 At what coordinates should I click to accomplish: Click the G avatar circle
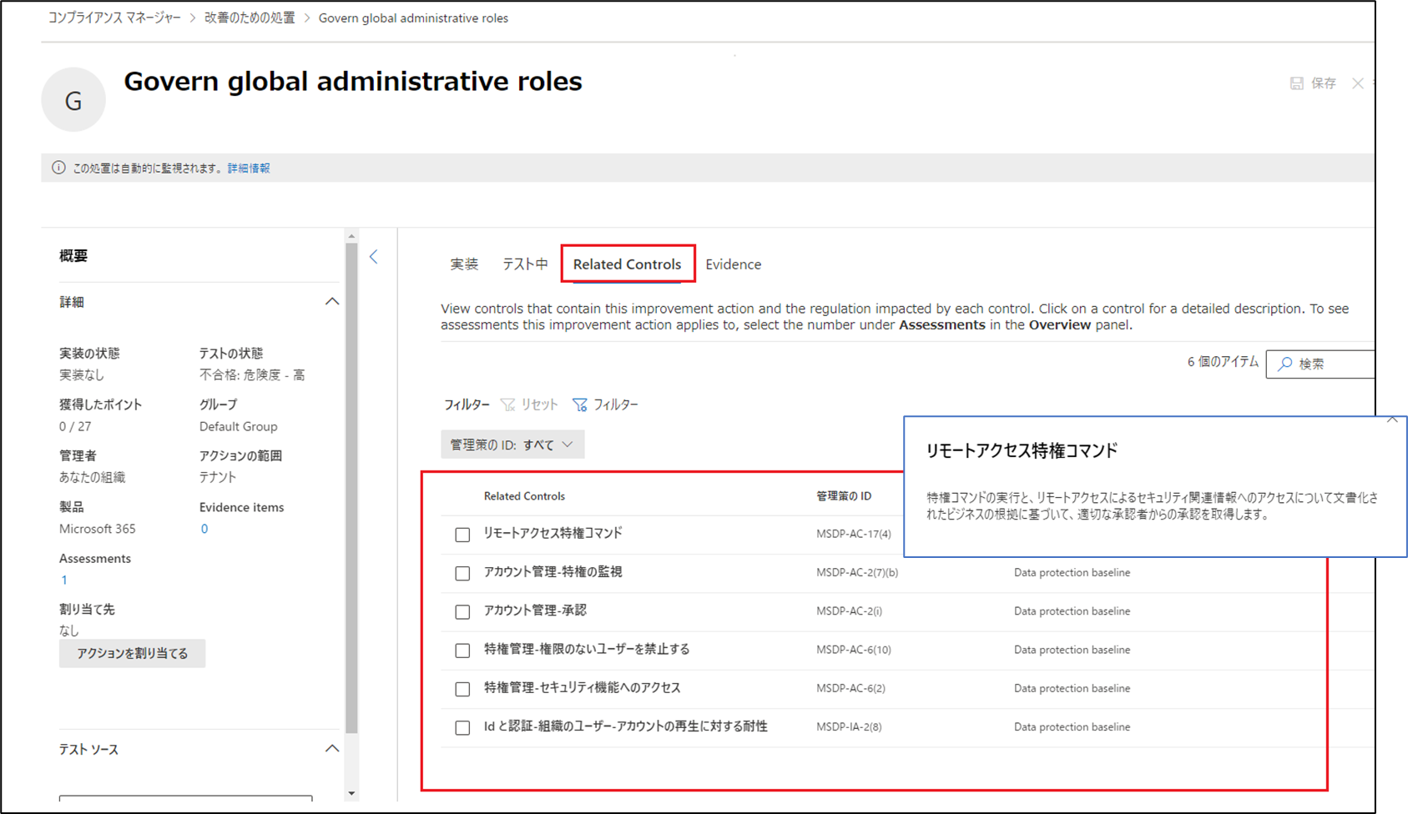click(73, 100)
